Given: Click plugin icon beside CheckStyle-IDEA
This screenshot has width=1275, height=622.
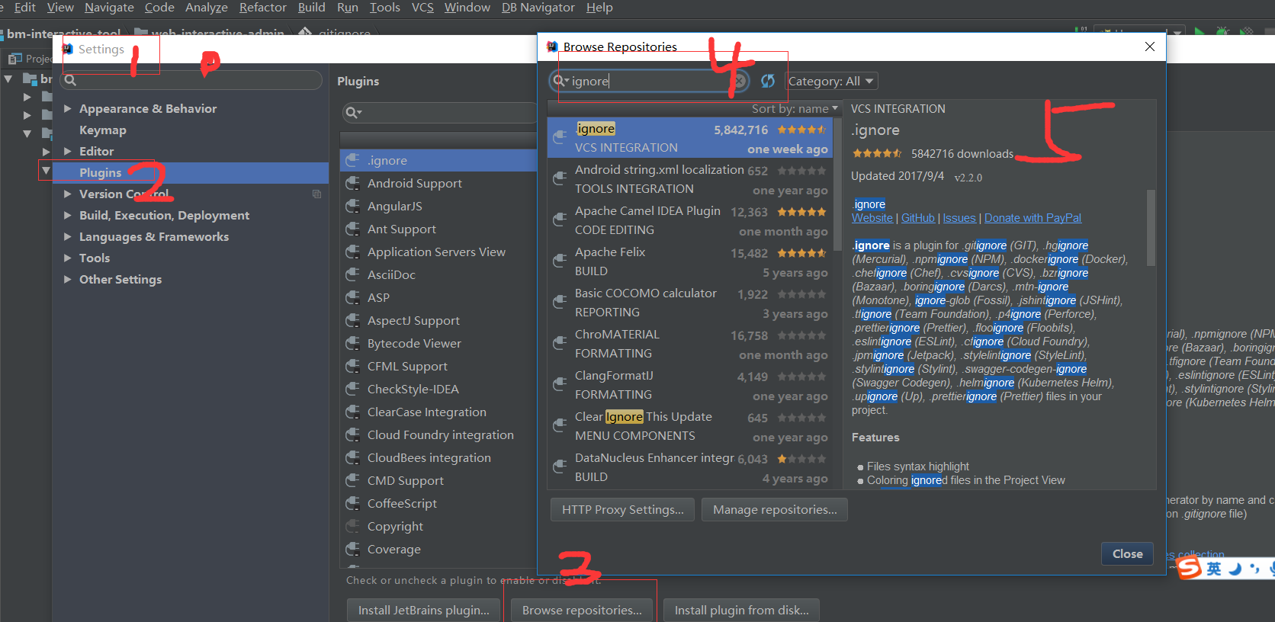Looking at the screenshot, I should pyautogui.click(x=353, y=389).
